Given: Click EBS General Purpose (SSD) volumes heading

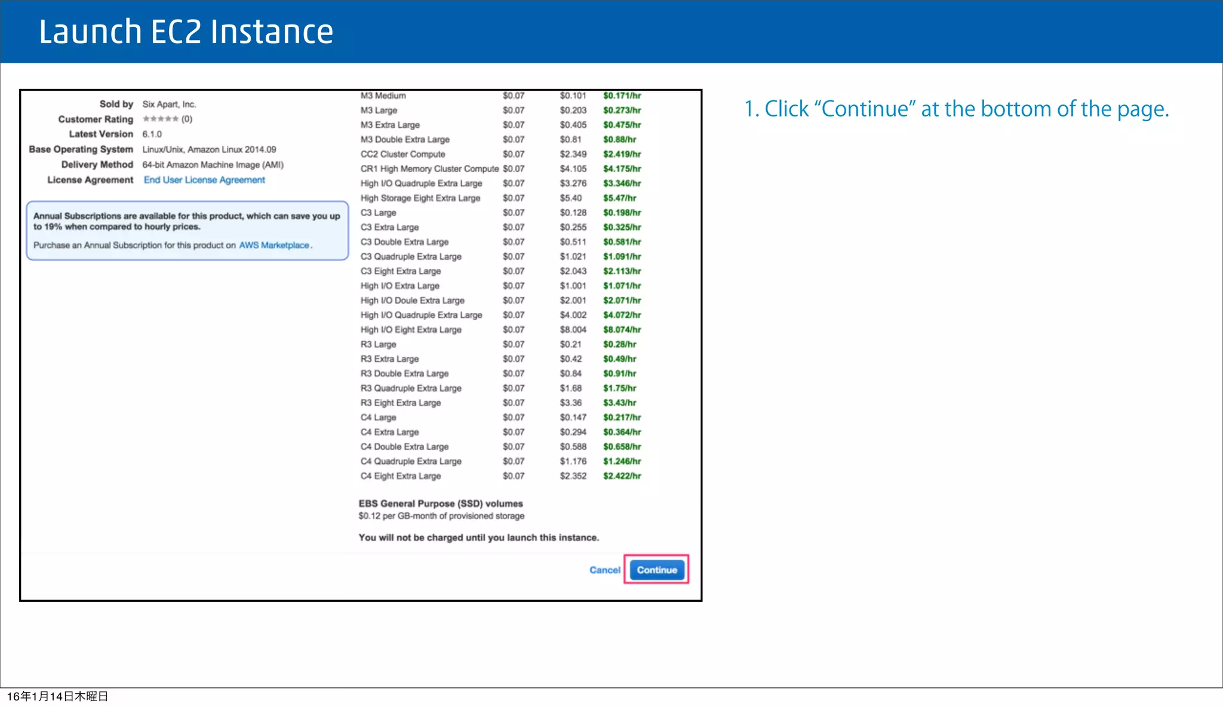Looking at the screenshot, I should pyautogui.click(x=441, y=503).
